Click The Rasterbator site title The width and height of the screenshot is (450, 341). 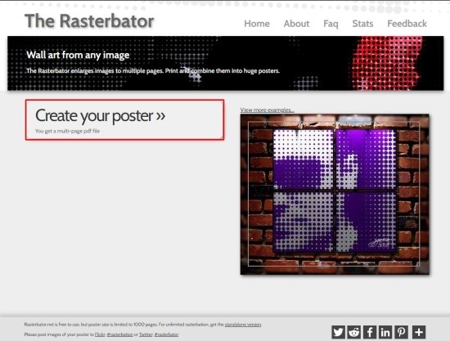89,21
